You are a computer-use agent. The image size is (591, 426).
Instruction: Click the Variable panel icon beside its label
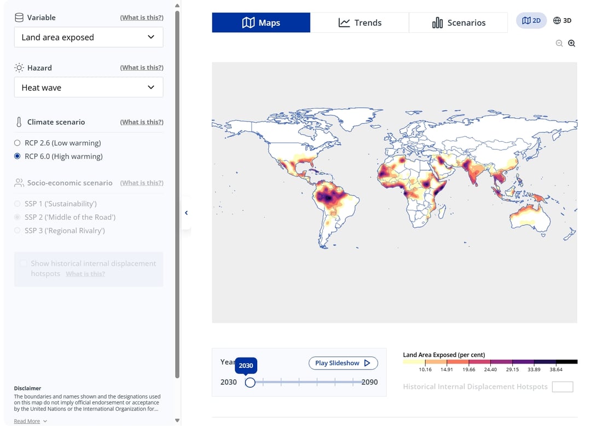pyautogui.click(x=18, y=17)
